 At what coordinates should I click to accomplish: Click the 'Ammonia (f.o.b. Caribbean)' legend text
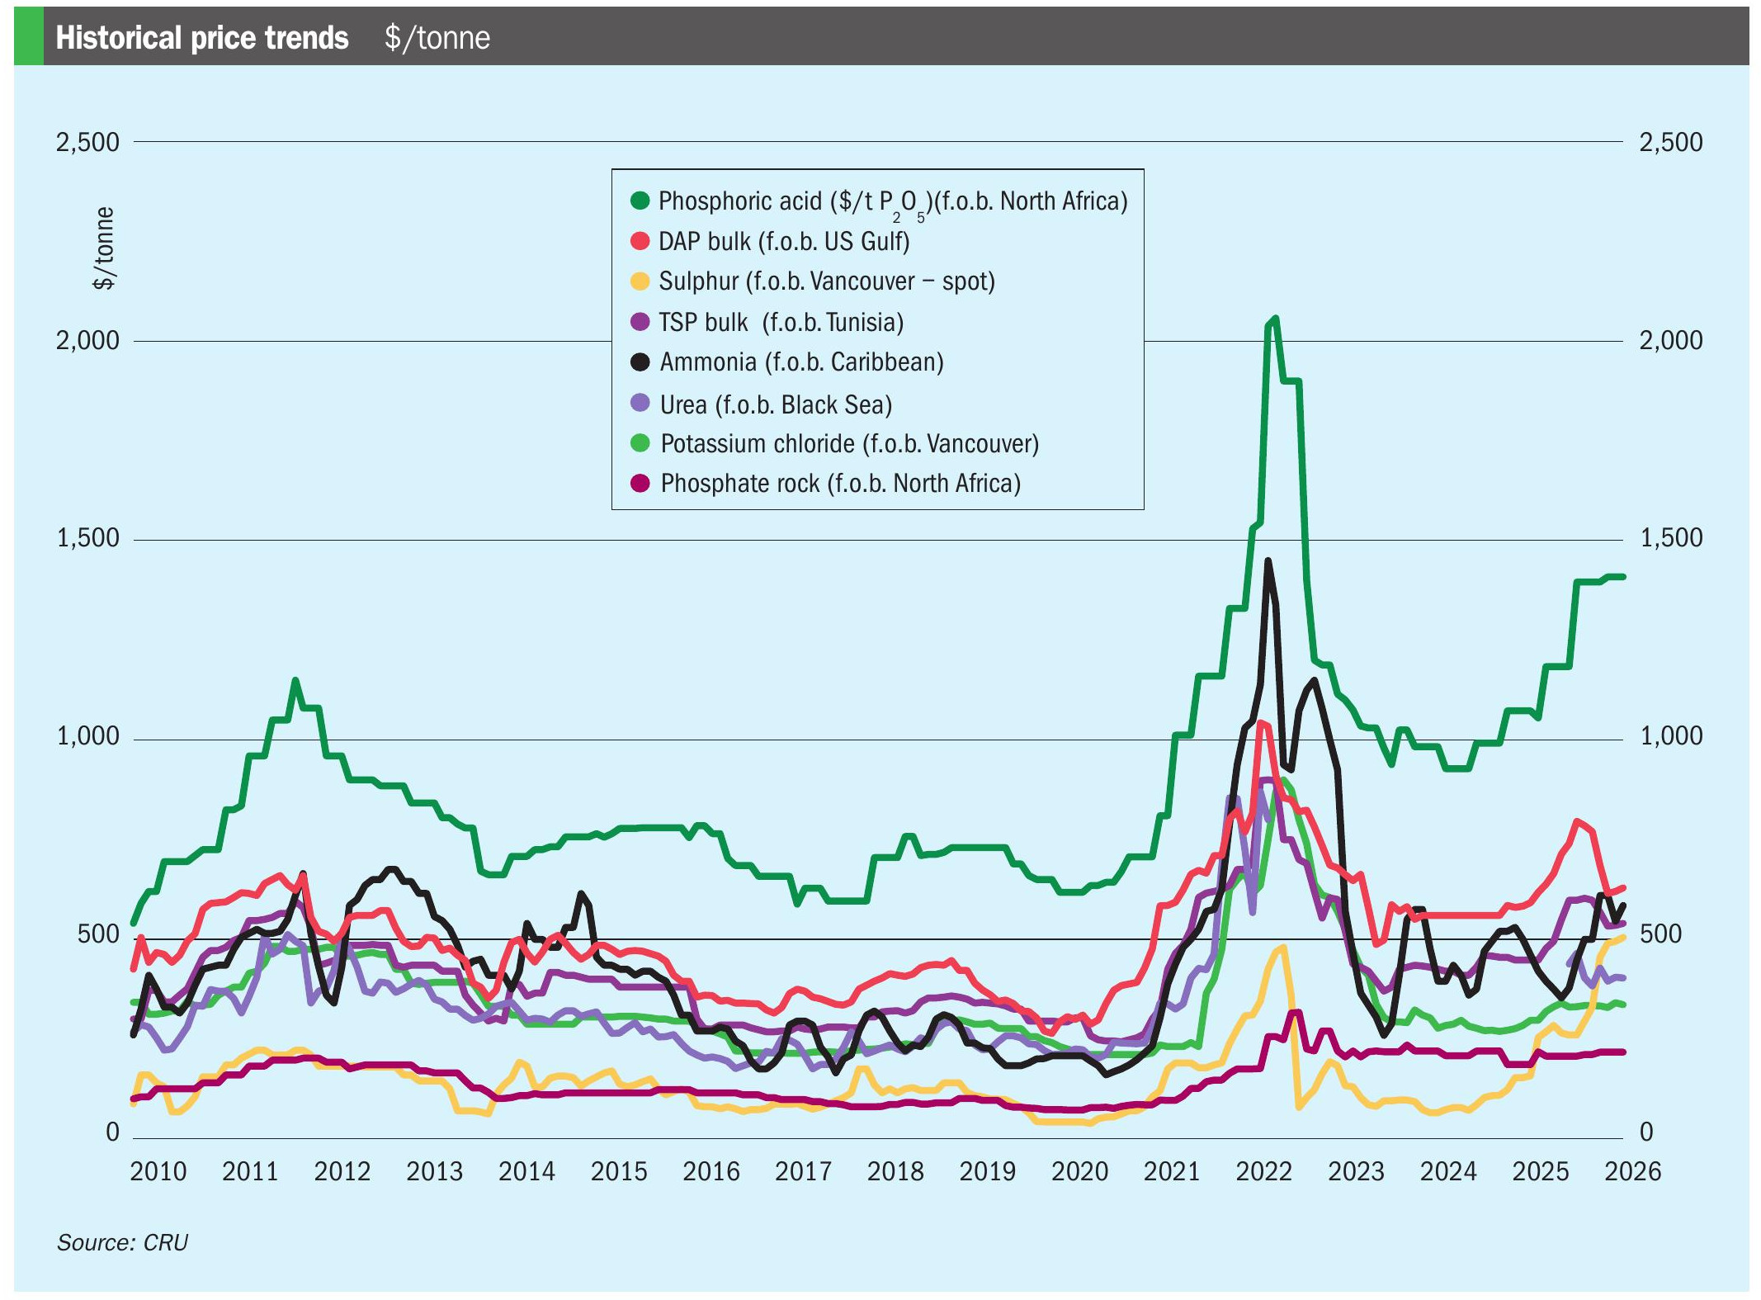800,362
